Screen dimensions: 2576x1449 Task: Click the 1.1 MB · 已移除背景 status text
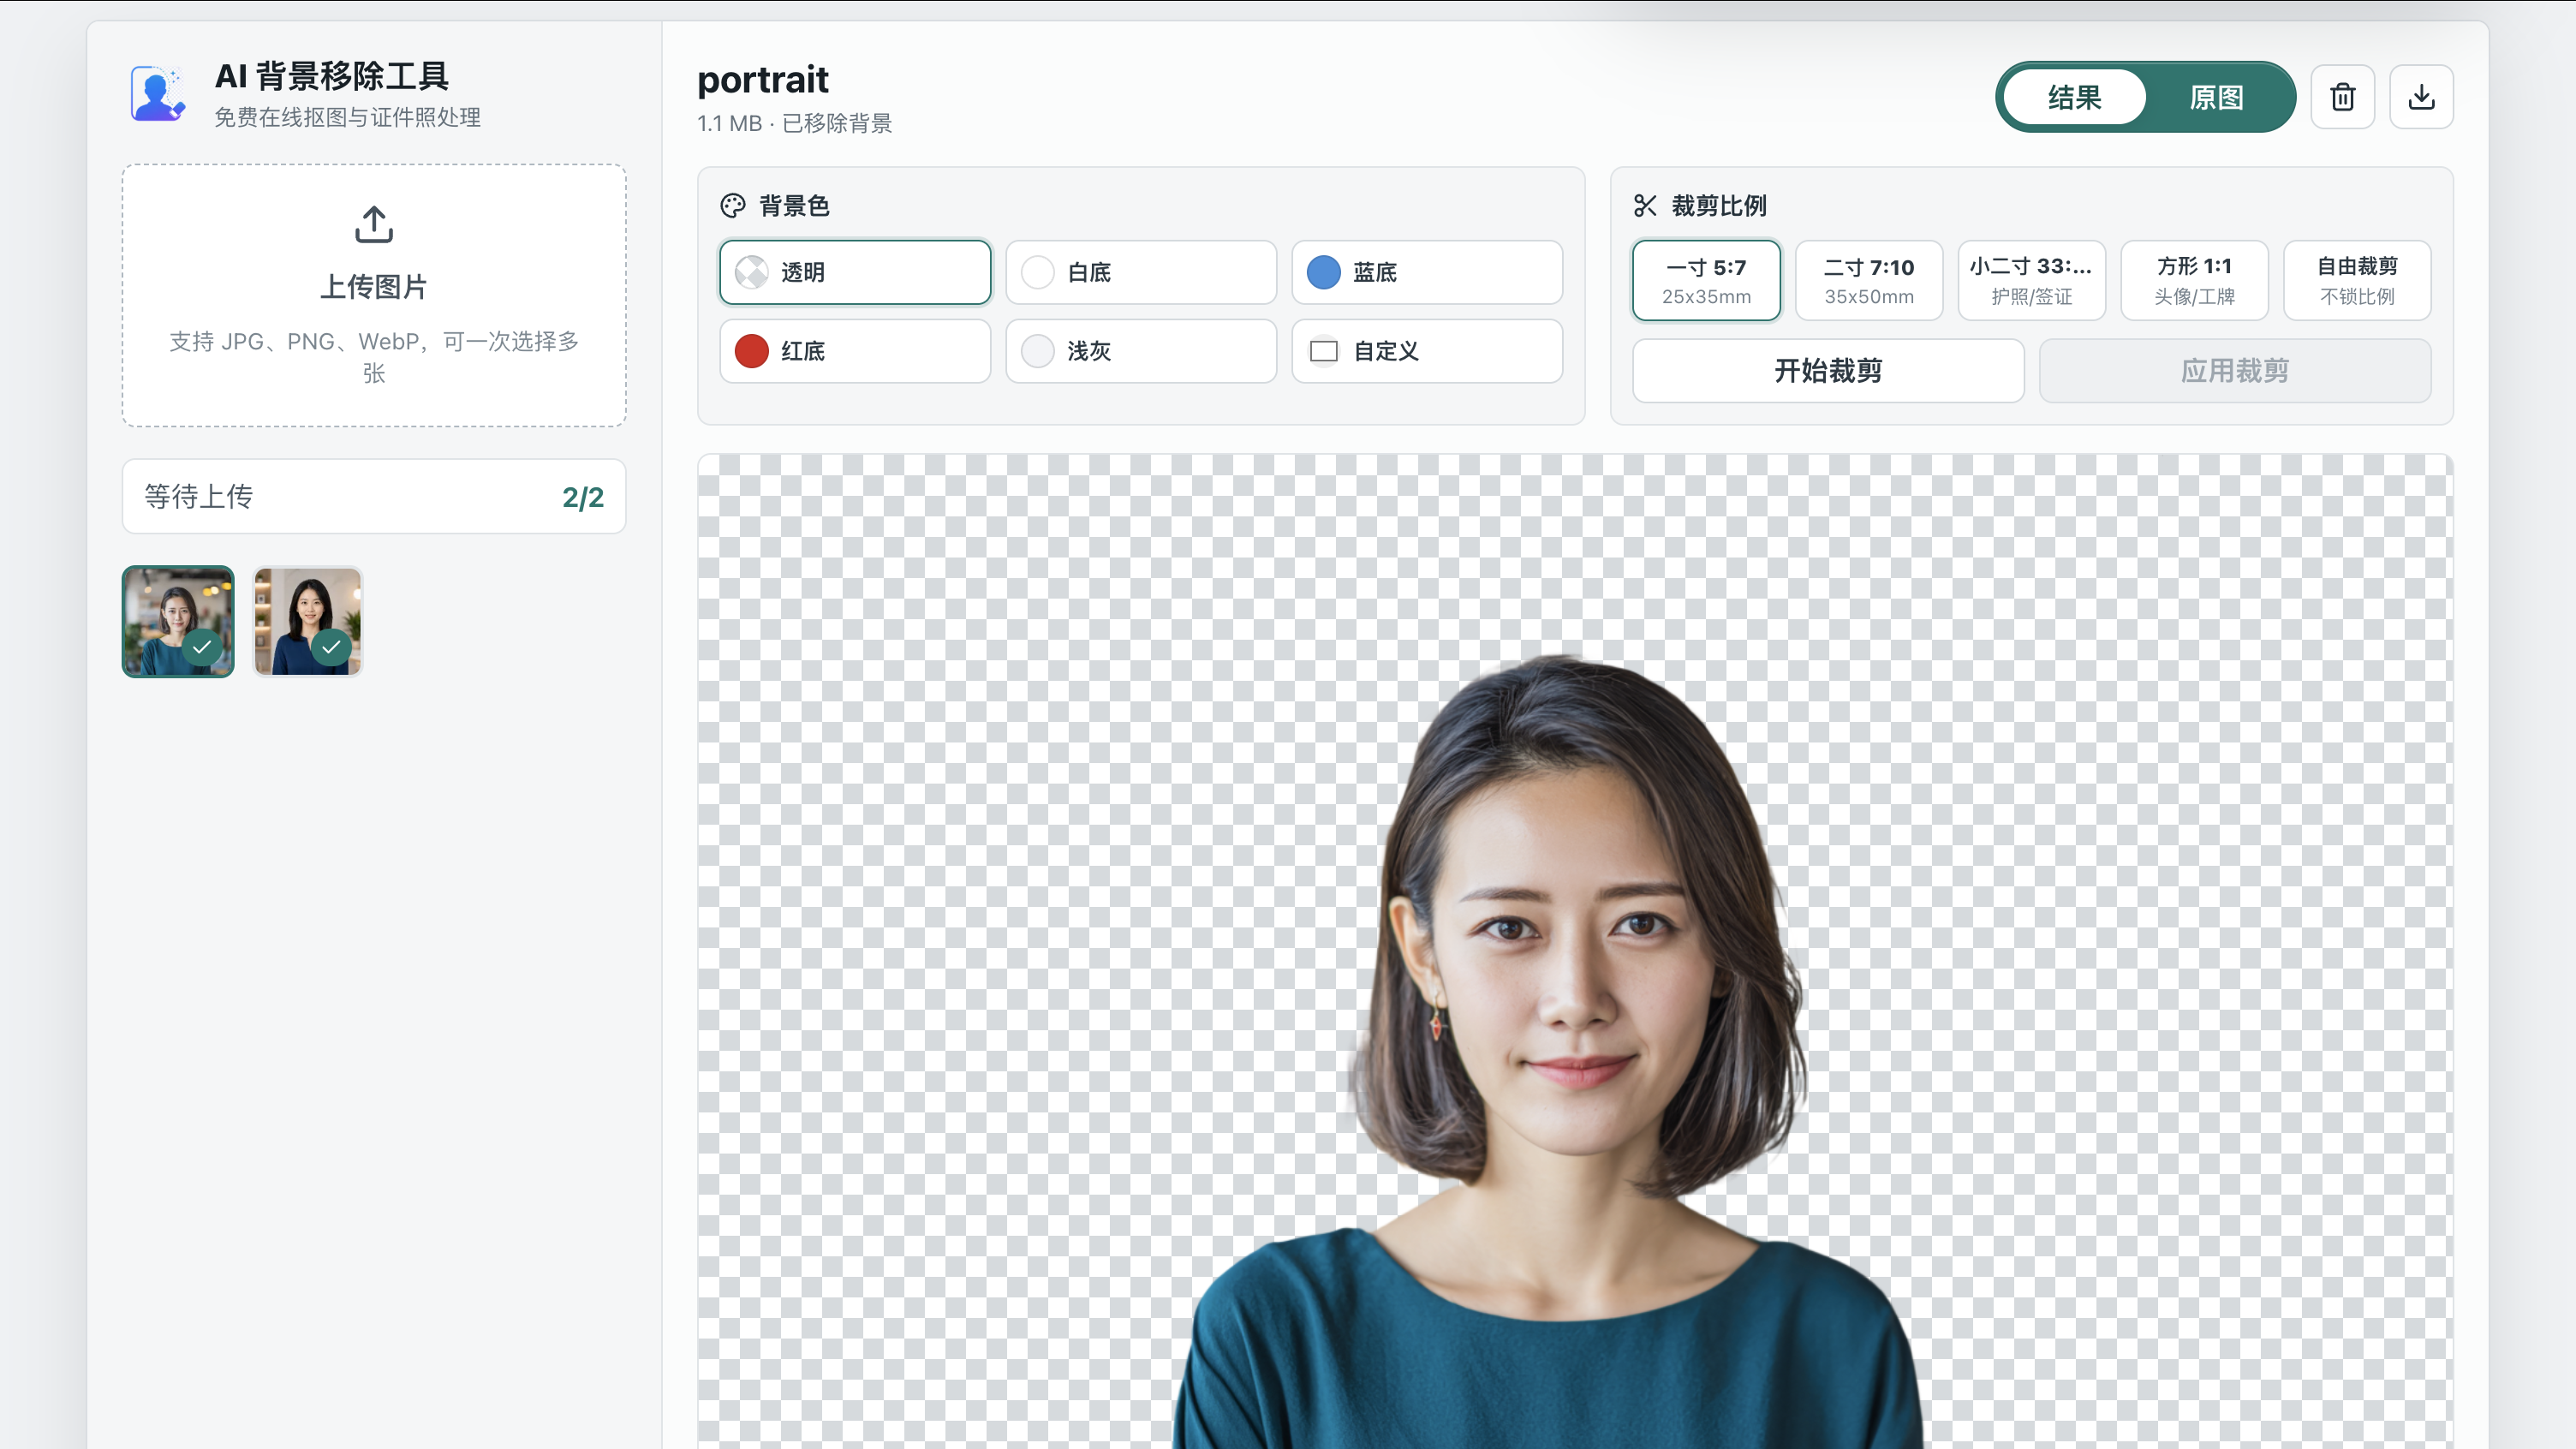pos(794,123)
